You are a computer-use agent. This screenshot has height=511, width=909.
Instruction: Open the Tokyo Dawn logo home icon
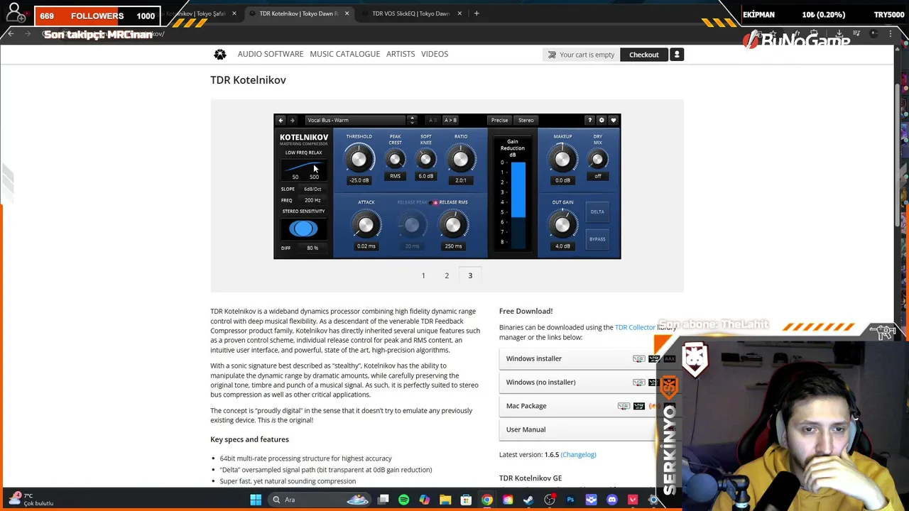tap(220, 54)
